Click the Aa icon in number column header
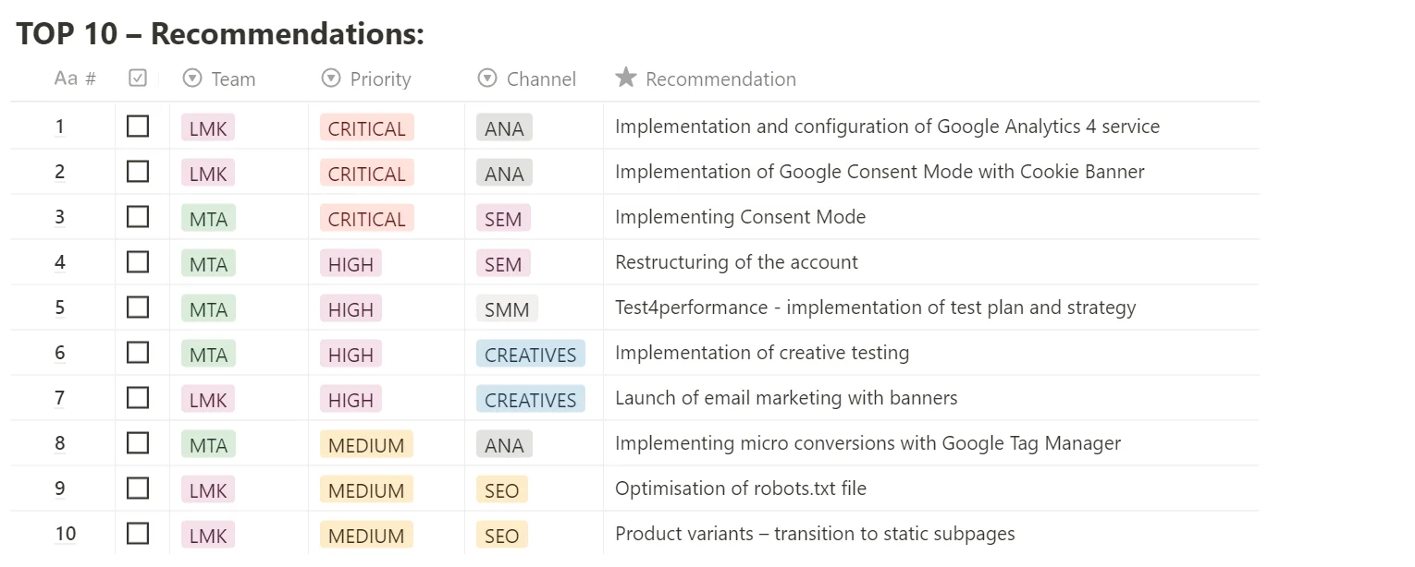 coord(66,78)
